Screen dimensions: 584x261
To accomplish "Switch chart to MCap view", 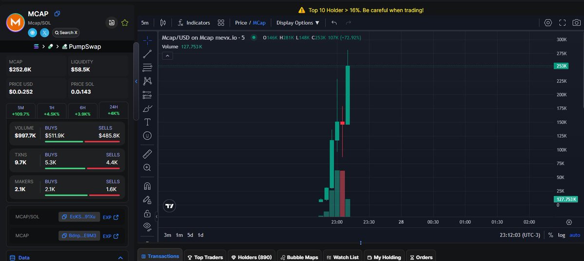I will tap(259, 23).
